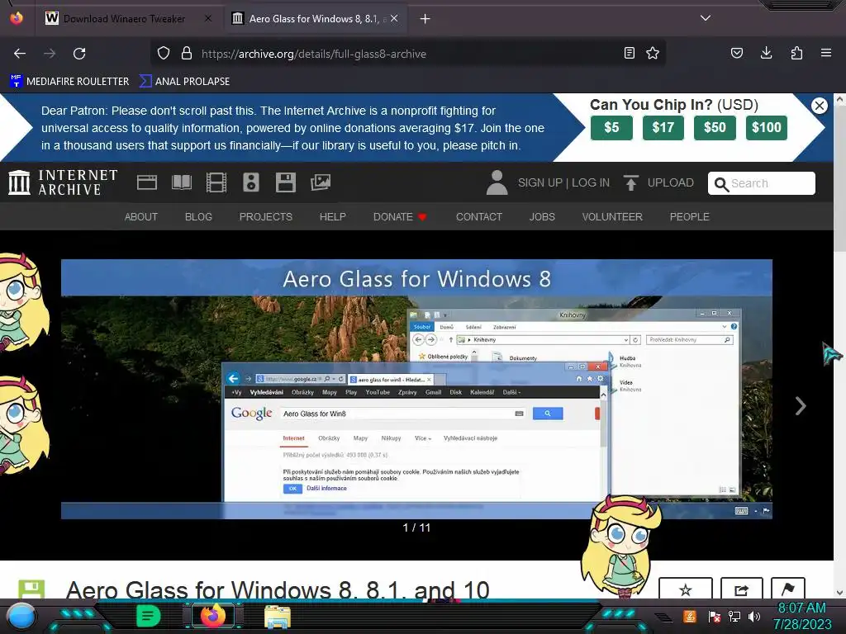
Task: Favorite this item with star button
Action: pos(686,589)
